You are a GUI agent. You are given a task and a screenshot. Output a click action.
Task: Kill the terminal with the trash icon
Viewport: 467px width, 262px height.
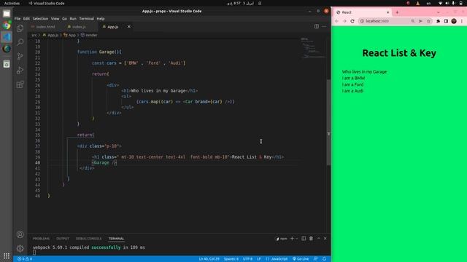click(x=311, y=238)
